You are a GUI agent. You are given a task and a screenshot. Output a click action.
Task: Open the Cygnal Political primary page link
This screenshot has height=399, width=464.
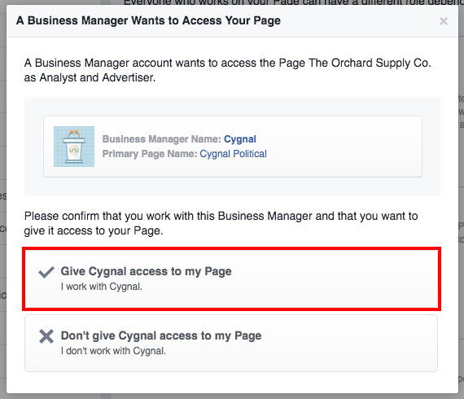(233, 154)
